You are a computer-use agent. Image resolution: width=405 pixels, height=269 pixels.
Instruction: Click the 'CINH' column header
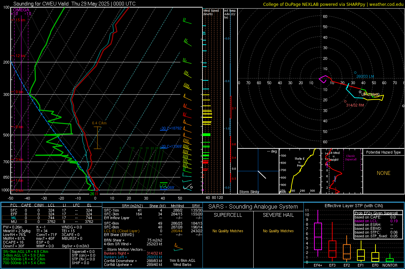tap(39, 205)
